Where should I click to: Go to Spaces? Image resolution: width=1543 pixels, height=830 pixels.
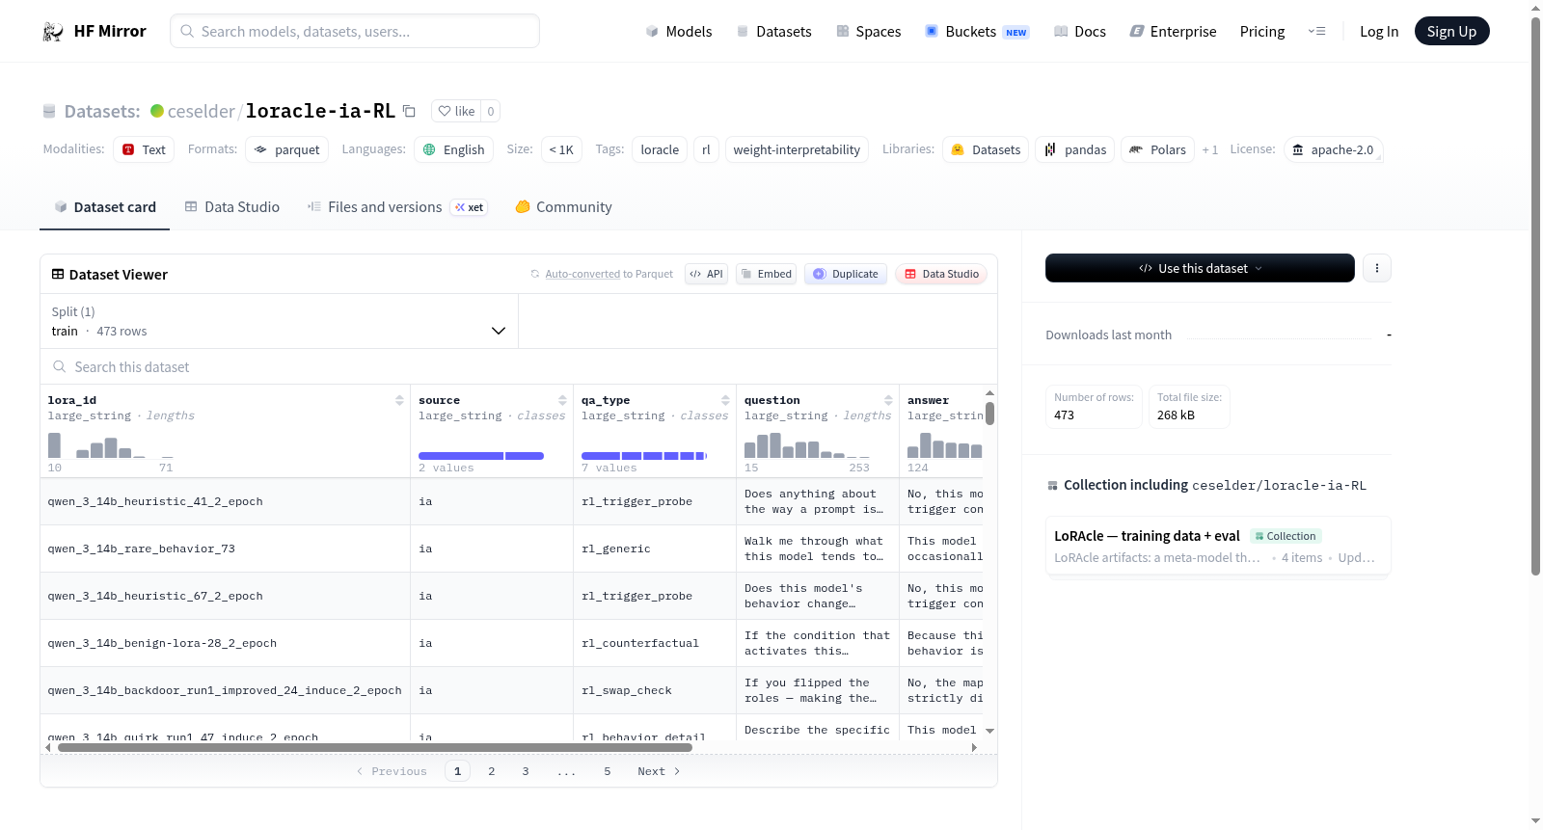869,31
